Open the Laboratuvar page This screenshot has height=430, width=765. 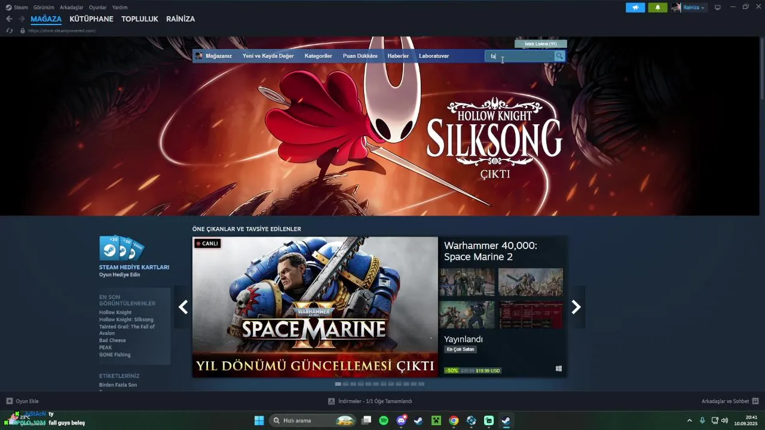(434, 56)
